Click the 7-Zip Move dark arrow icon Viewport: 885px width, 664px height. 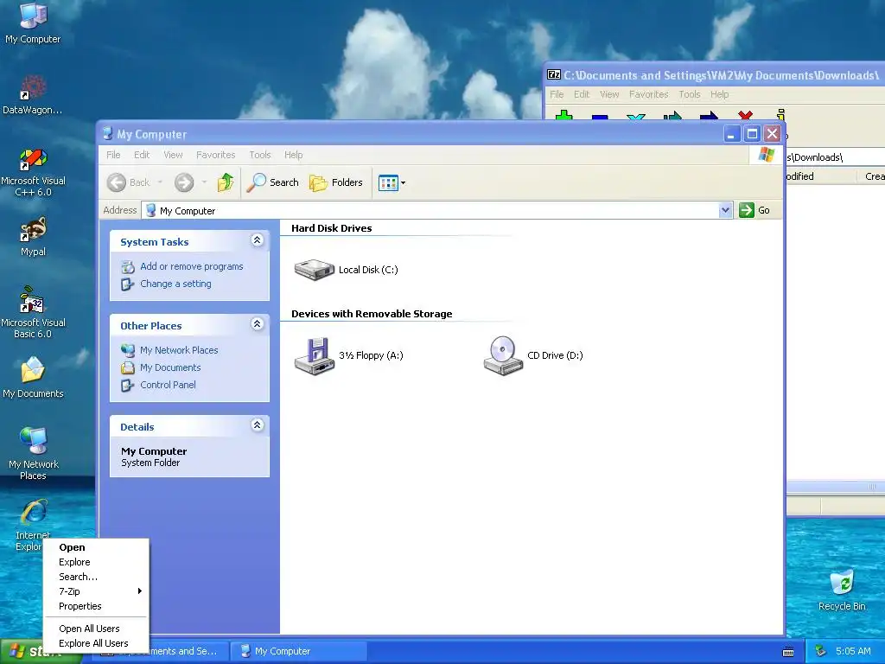pyautogui.click(x=709, y=116)
